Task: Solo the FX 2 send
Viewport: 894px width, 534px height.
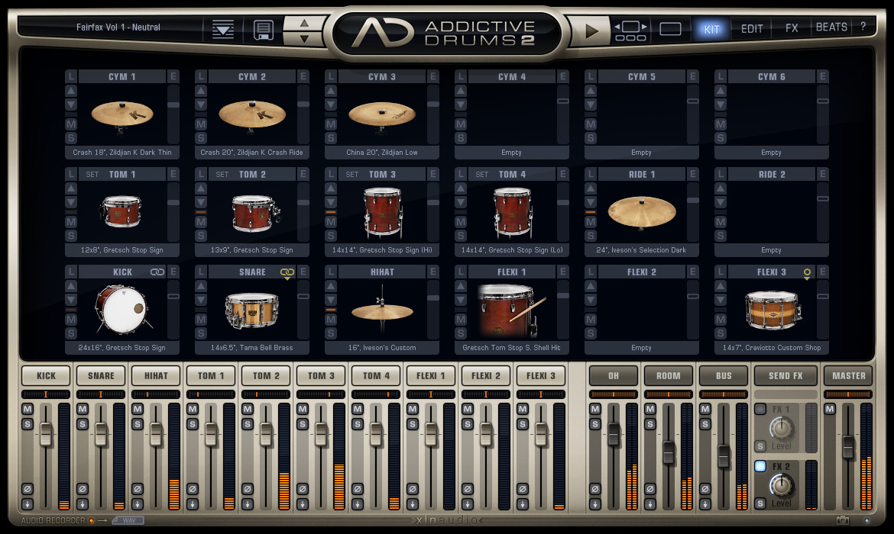Action: pyautogui.click(x=760, y=503)
